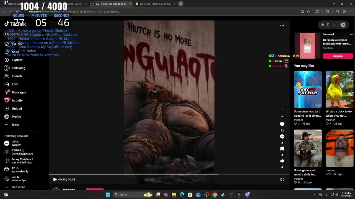Click the like heart icon on the video
This screenshot has width=355, height=199.
click(282, 124)
